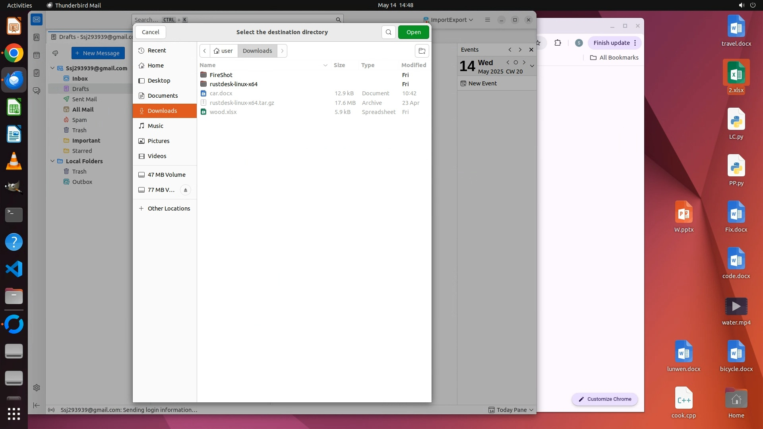Cancel the destination directory dialog

click(150, 32)
